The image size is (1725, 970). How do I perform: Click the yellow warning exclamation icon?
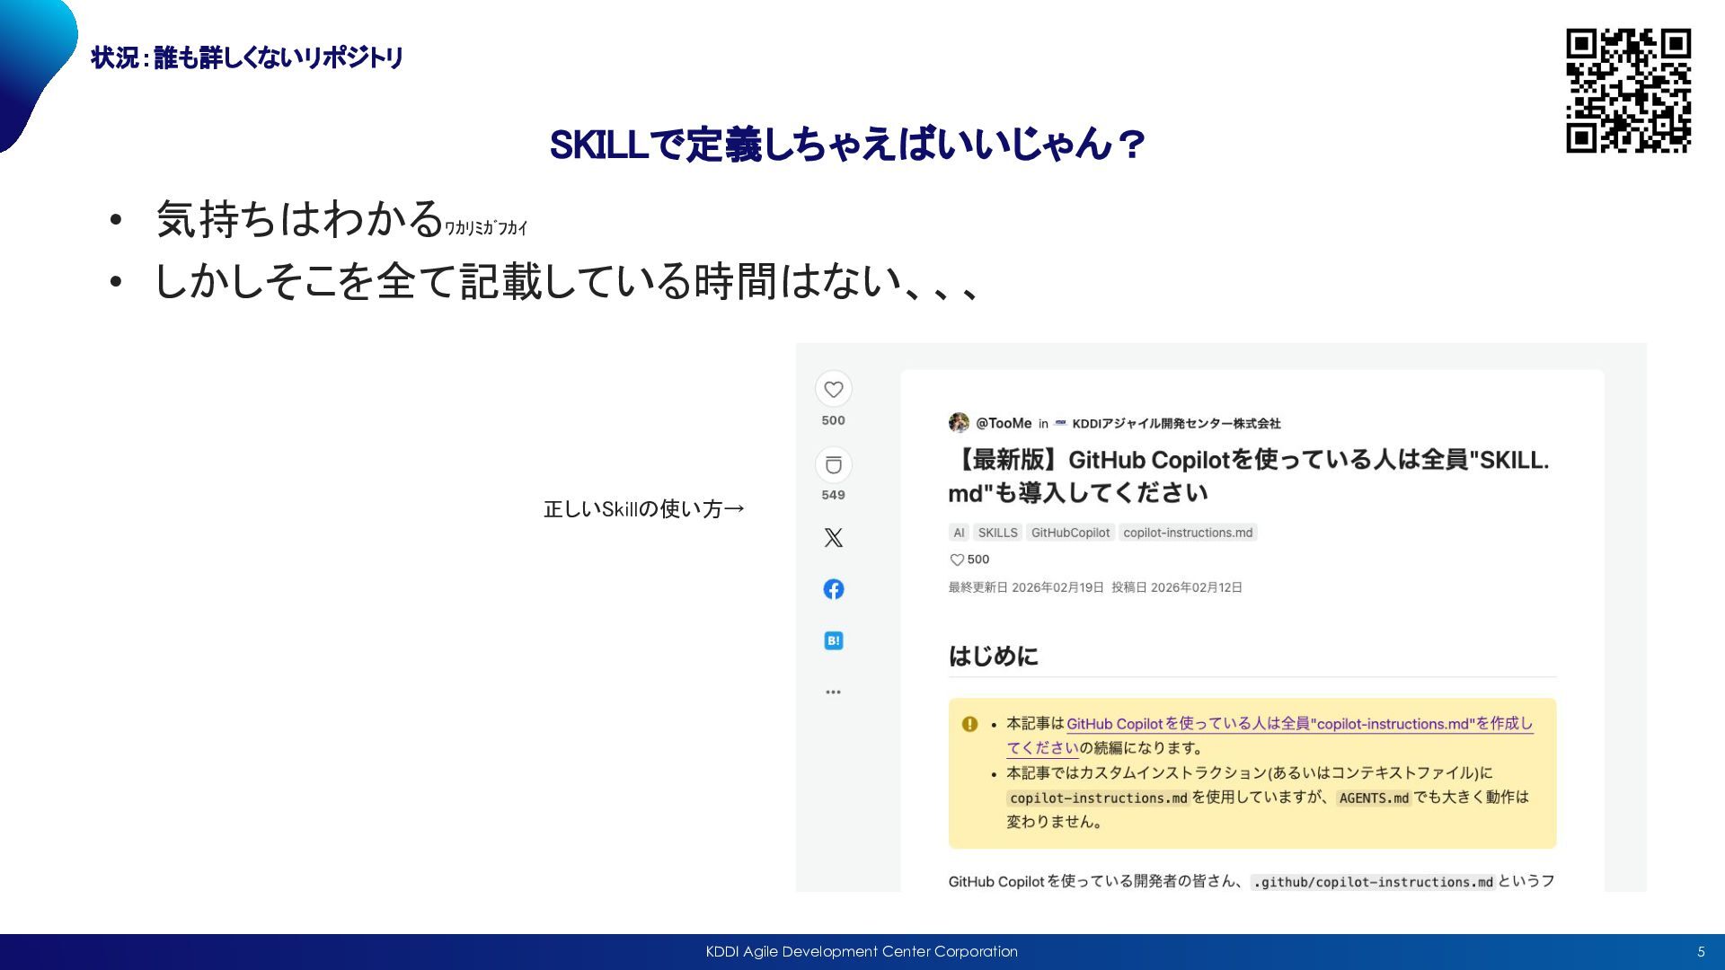pos(969,724)
